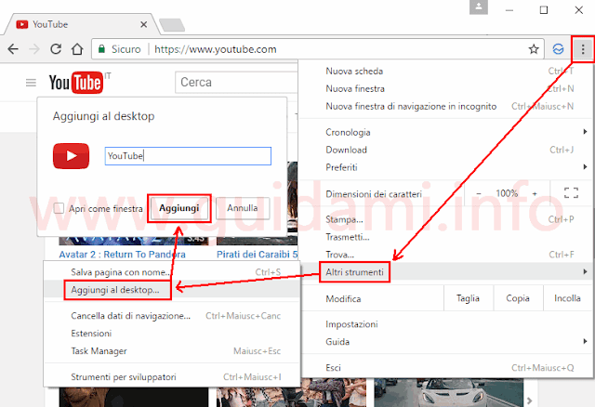The width and height of the screenshot is (595, 407).
Task: Go back with the browser back arrow
Action: click(x=13, y=49)
